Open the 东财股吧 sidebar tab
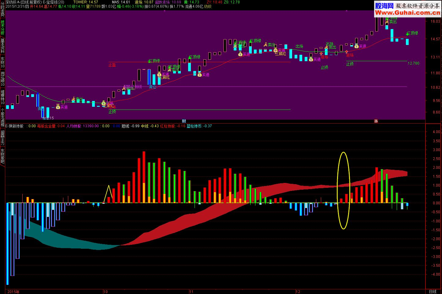The image size is (442, 294). coord(2,156)
